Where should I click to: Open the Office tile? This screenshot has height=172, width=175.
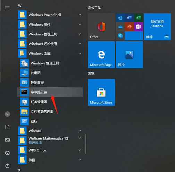click(x=101, y=27)
